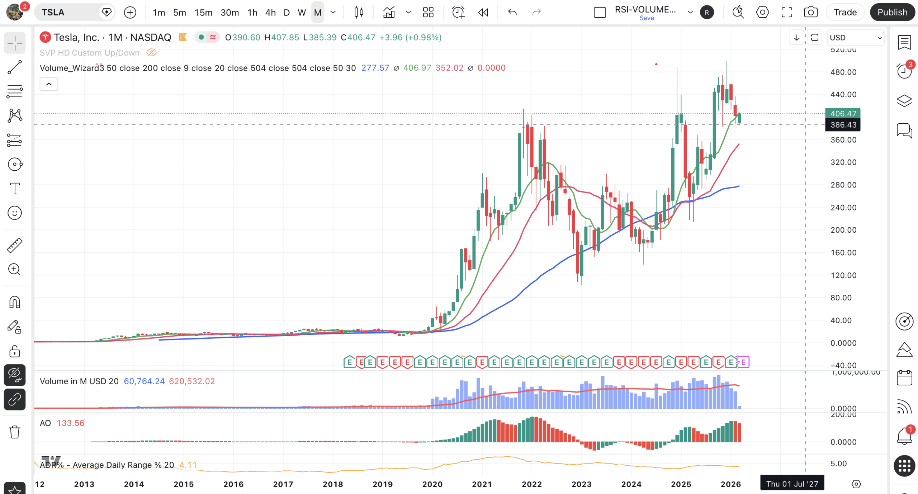Open bar replay rewind button
918x494 pixels.
point(483,13)
